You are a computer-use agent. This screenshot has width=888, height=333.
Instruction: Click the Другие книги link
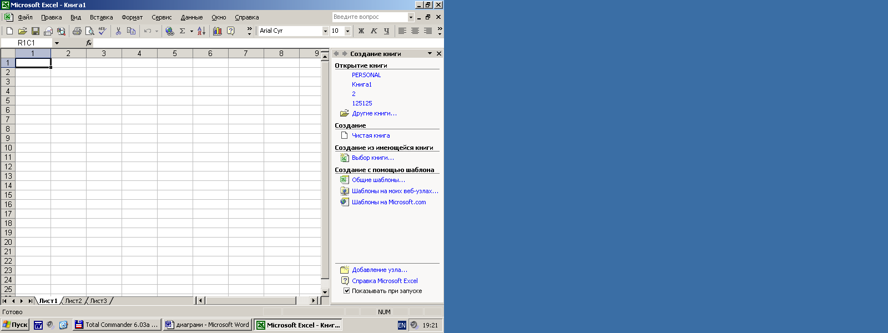coord(374,113)
